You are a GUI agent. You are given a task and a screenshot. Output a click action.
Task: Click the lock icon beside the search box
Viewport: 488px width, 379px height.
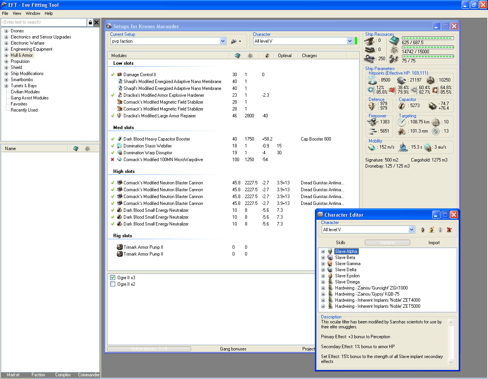click(90, 22)
